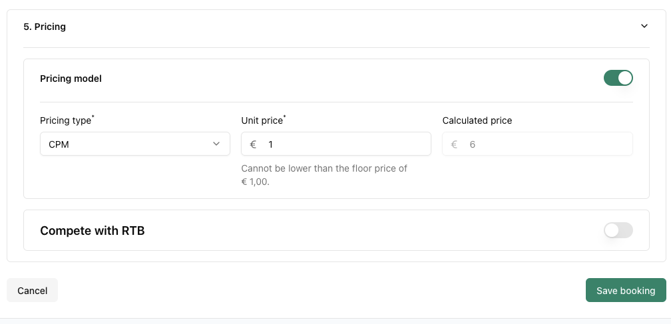Save the booking
Viewport: 671px width, 324px height.
625,291
